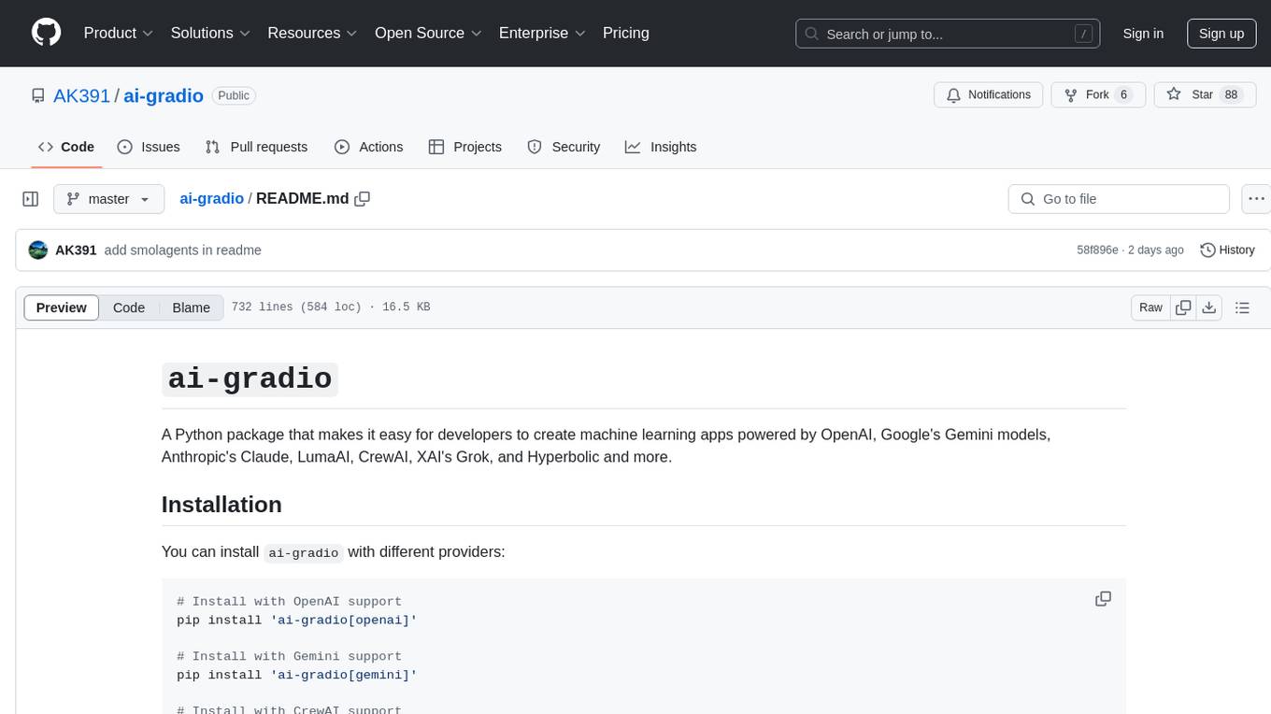
Task: Click the ai-gradio README heading
Action: pos(250,378)
